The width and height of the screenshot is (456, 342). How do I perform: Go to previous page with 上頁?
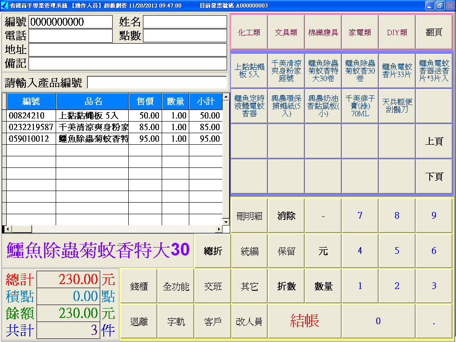point(434,141)
